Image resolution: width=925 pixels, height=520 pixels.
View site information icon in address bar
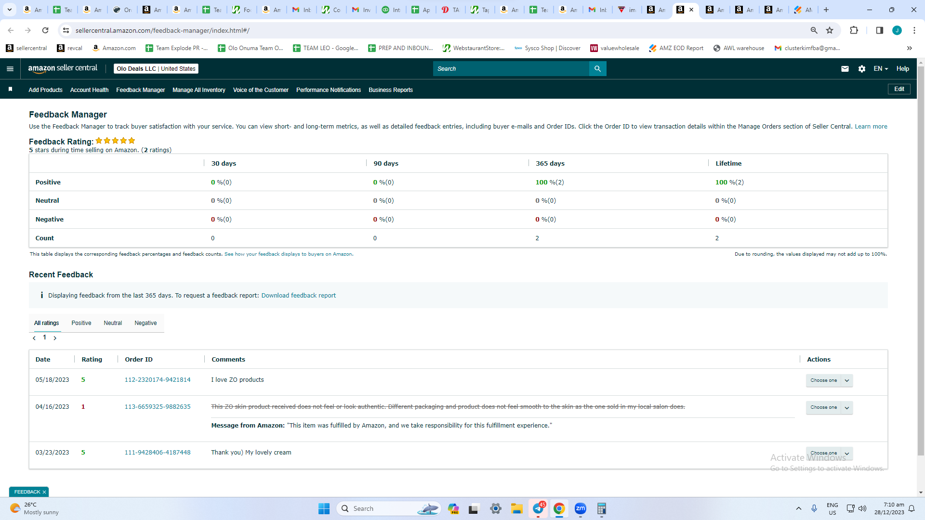(66, 30)
